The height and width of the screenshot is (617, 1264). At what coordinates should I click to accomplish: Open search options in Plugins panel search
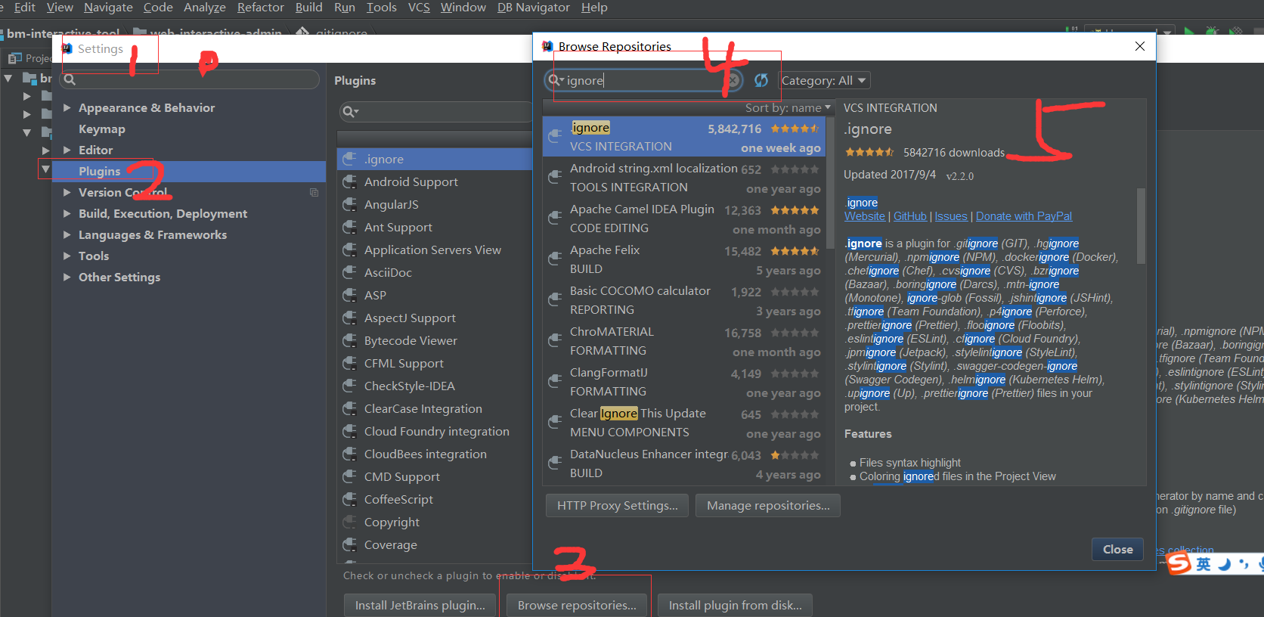coord(350,112)
